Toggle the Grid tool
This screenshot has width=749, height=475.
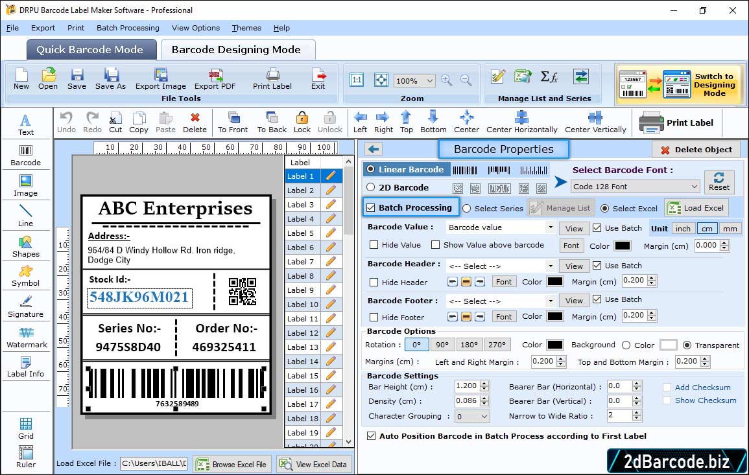tap(26, 429)
